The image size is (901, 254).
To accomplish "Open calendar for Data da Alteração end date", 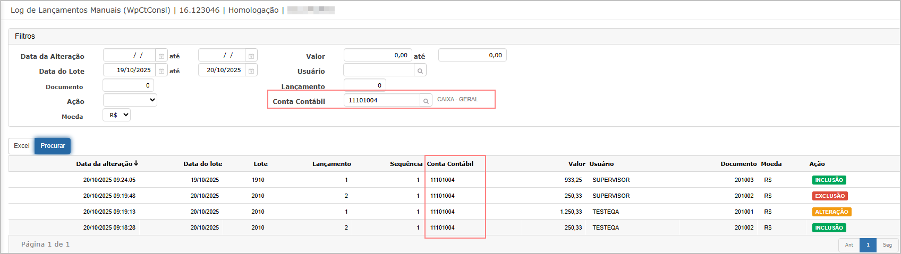I will tap(251, 56).
